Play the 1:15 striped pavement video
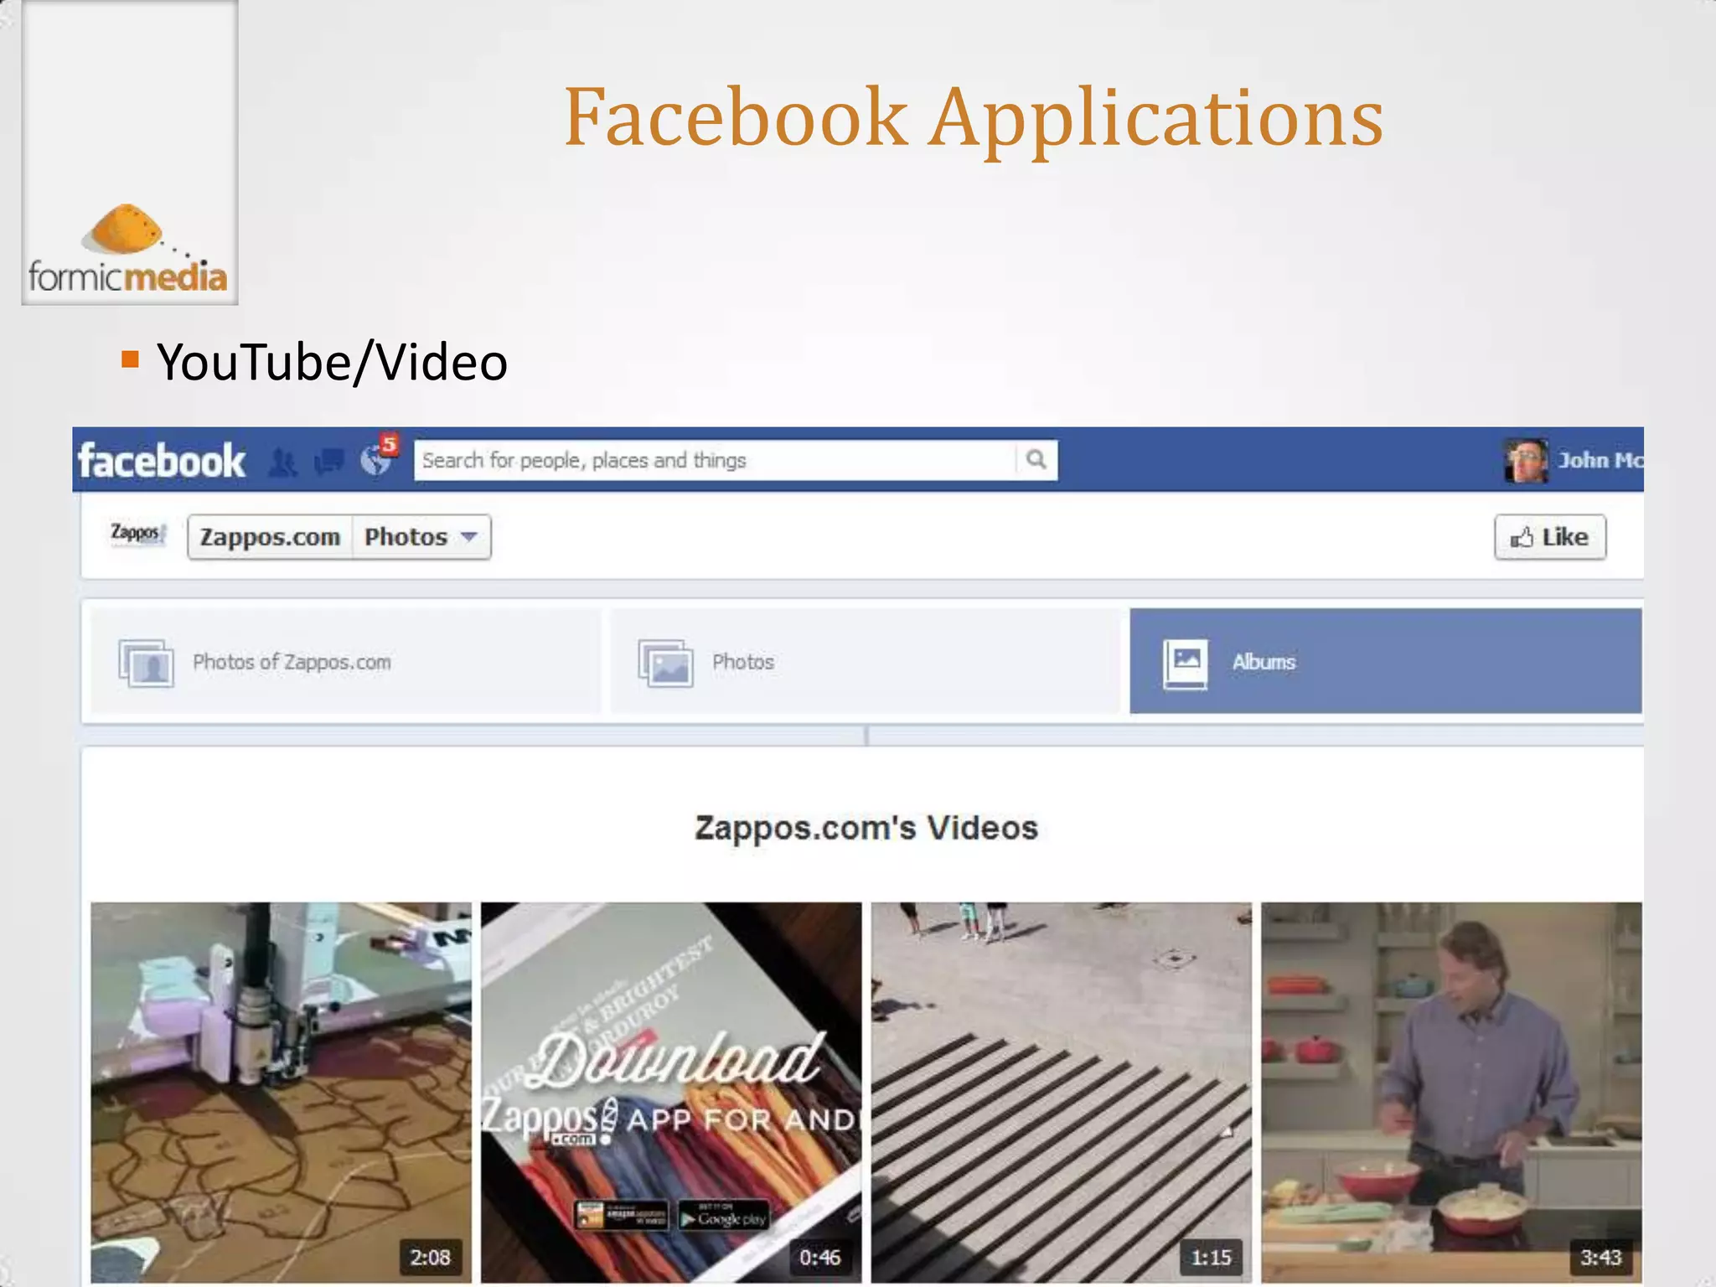Viewport: 1716px width, 1287px height. point(1061,1092)
